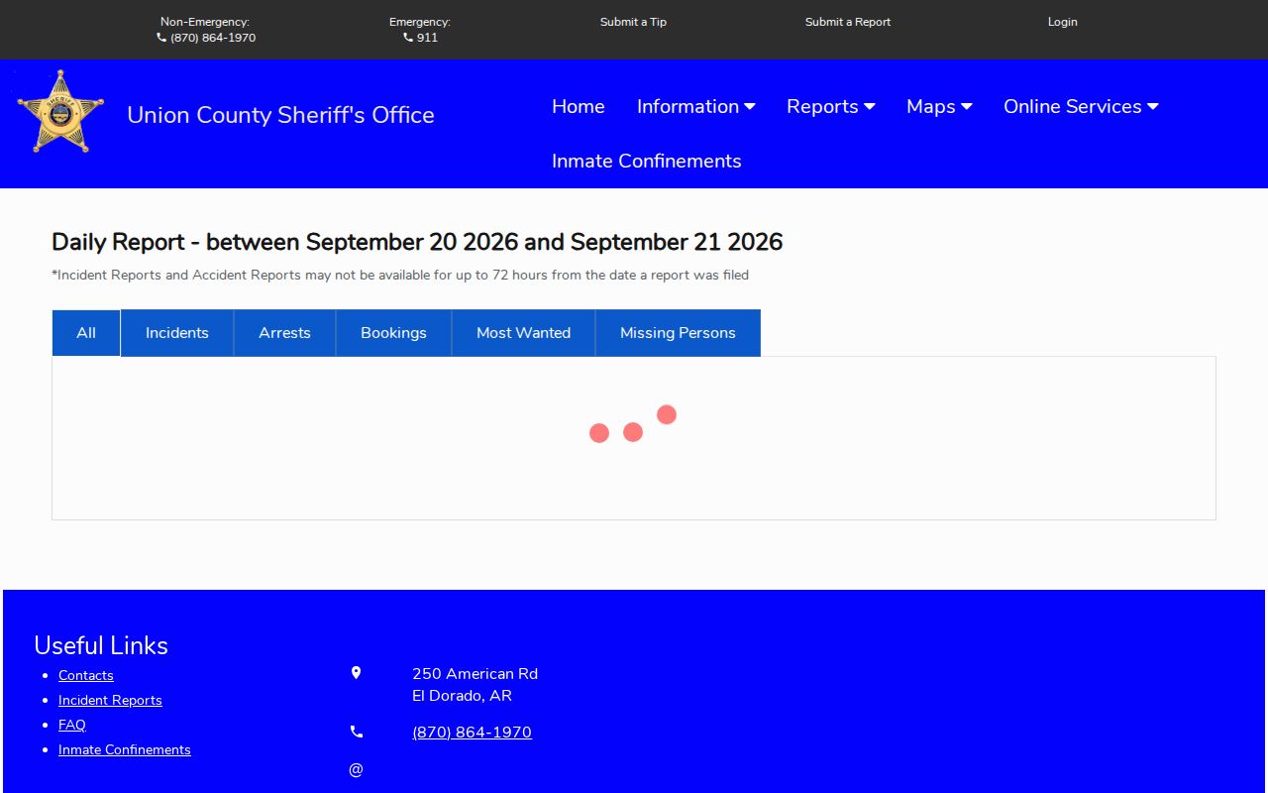Viewport: 1268px width, 793px height.
Task: Click the Login link
Action: 1063,22
